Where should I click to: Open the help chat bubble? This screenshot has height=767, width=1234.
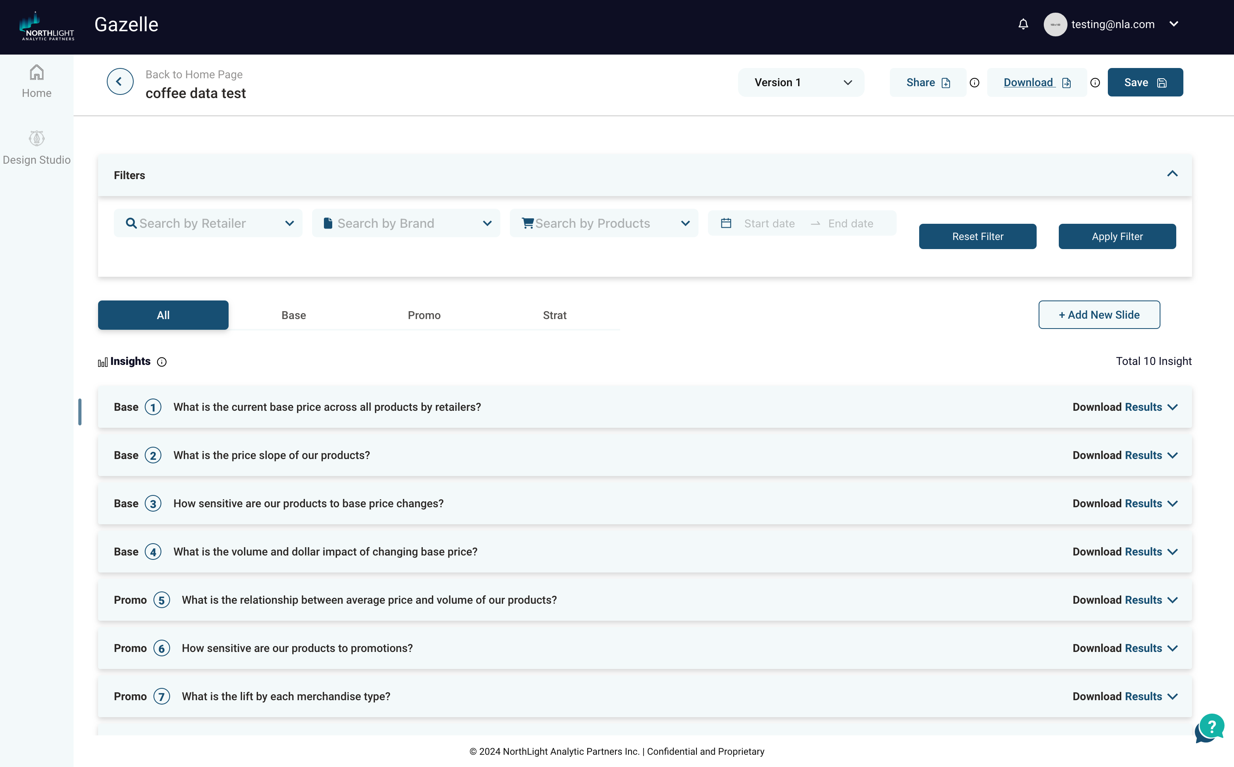pos(1209,728)
